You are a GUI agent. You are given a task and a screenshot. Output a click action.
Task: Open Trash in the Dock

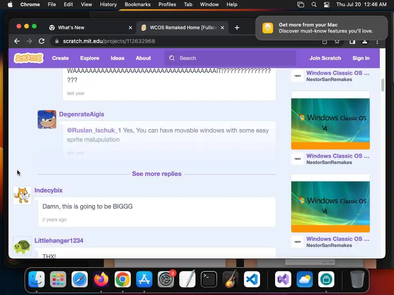357,279
